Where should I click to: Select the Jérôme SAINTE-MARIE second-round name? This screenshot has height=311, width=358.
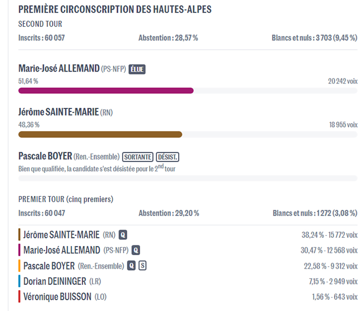coord(59,112)
